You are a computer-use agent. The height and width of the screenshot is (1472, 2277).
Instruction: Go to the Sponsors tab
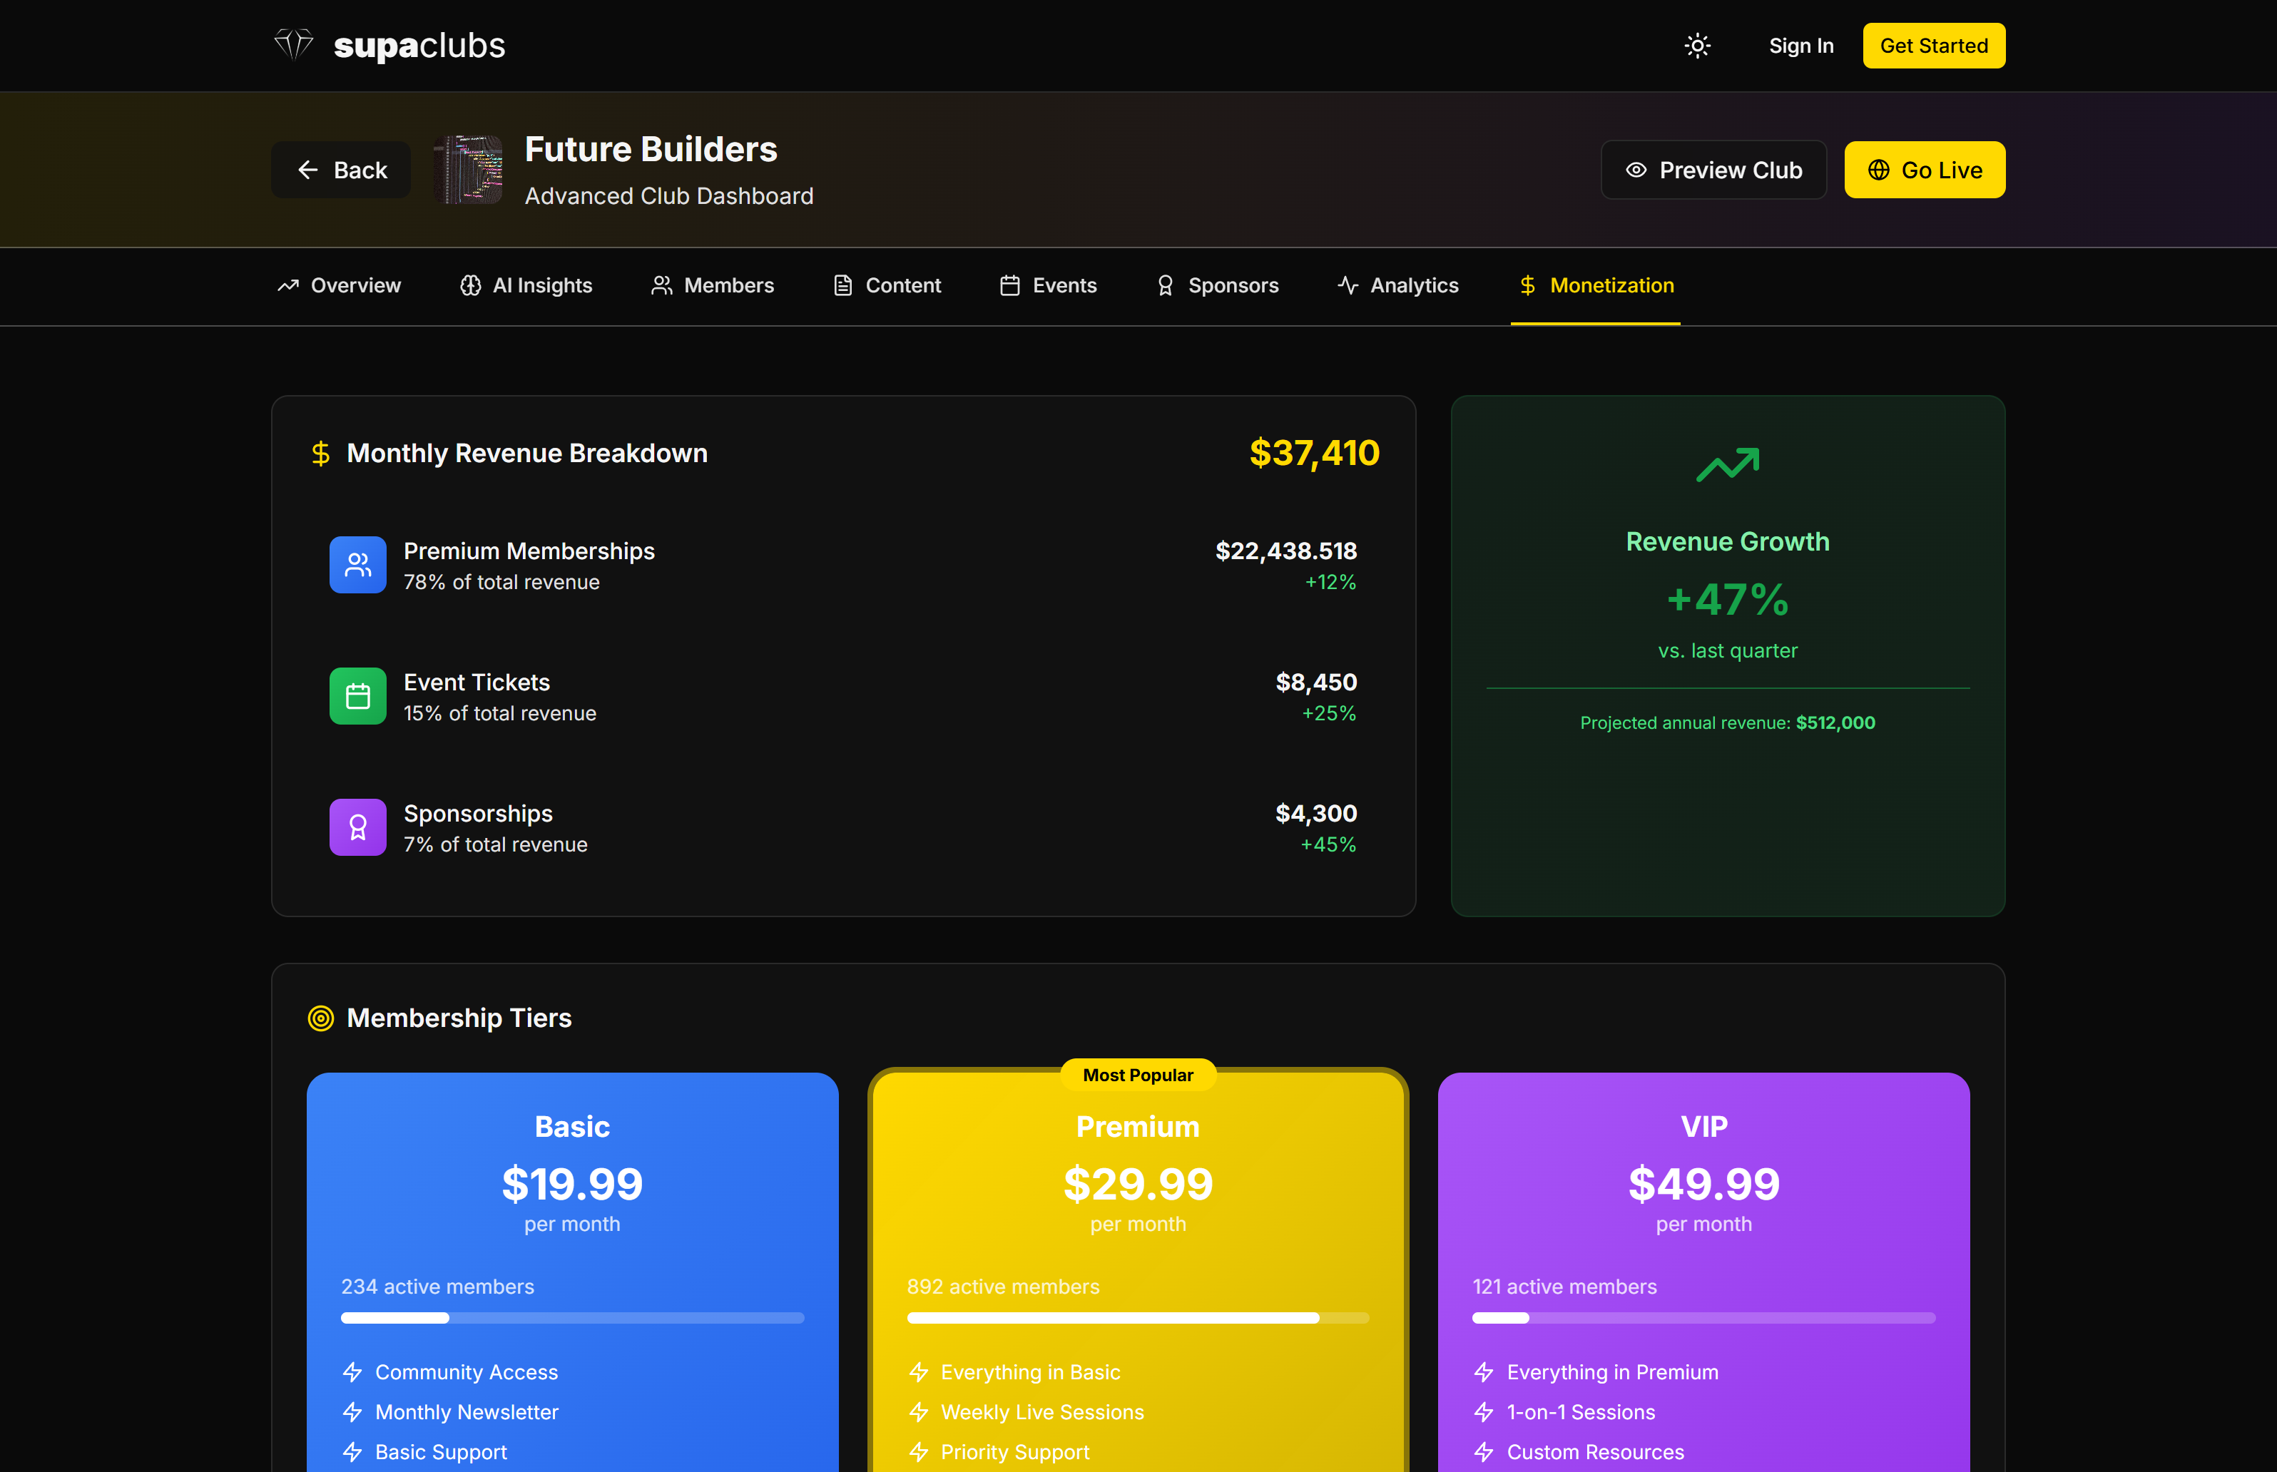tap(1217, 286)
